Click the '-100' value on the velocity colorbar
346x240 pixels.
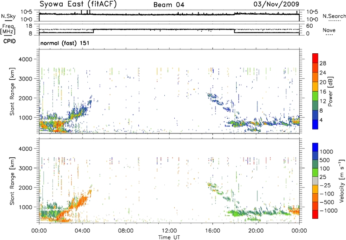327,194
